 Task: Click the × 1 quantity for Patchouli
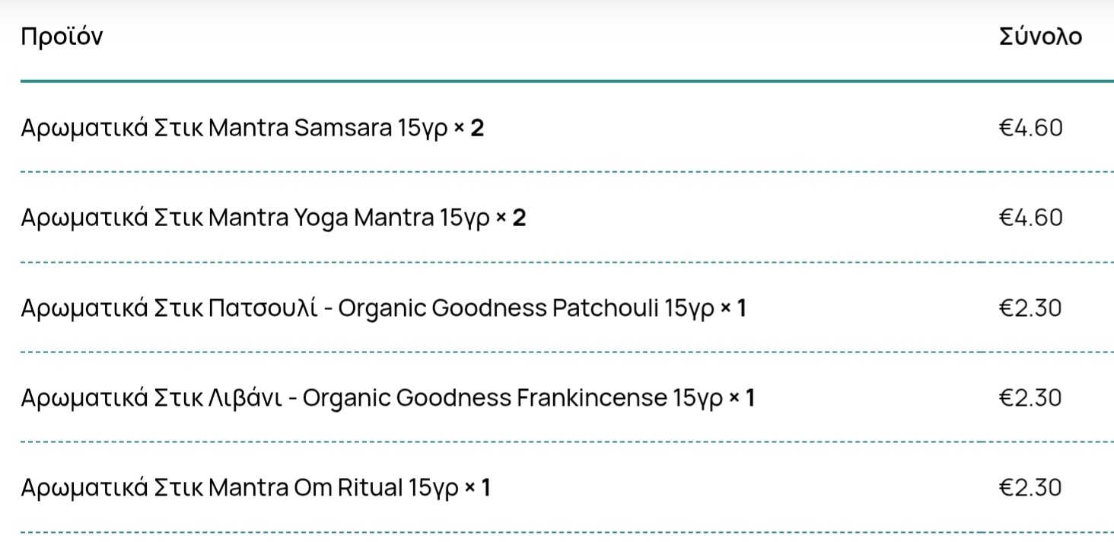(x=734, y=308)
